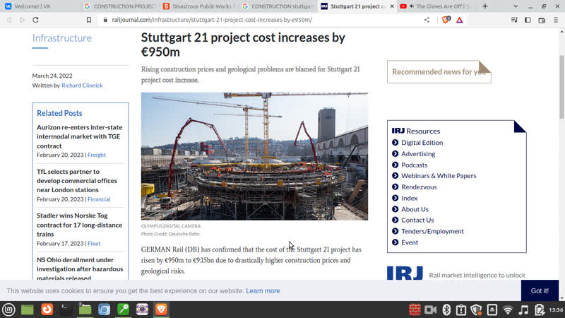Viewport: 565px width, 318px height.
Task: Open Podcasts resource link
Action: coord(414,165)
